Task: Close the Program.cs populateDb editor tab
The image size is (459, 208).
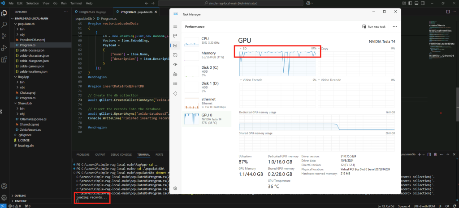Action: [156, 12]
